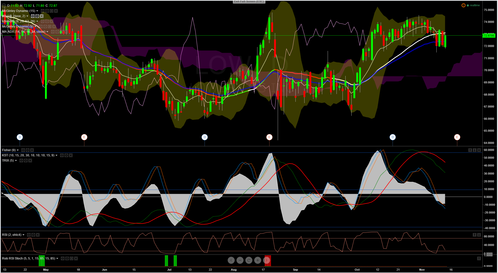Toggle Ichimoku cloud visibility
Image resolution: width=498 pixels, height=273 pixels.
point(43,21)
